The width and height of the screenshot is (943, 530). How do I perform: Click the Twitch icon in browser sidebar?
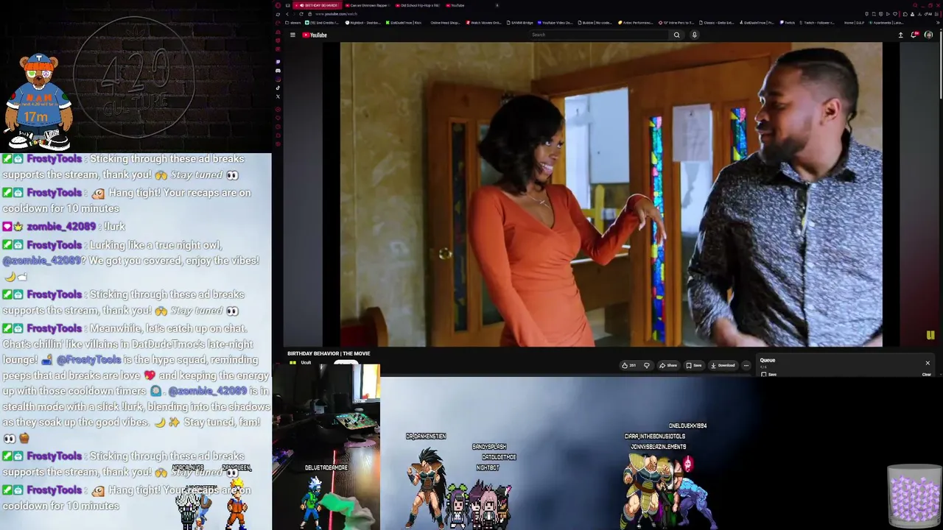(x=278, y=61)
